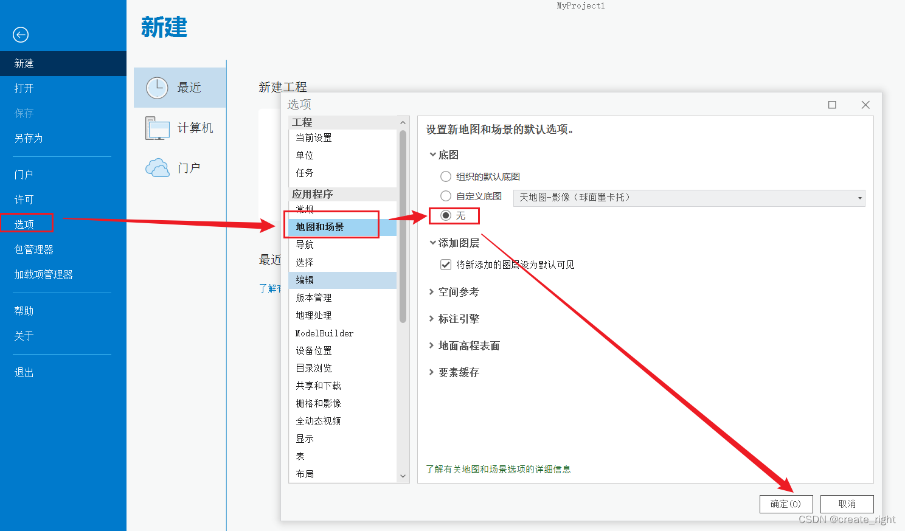Open 了解有关地图和场景选项的详细信息 link
Screen dimensions: 905x531
coord(498,469)
